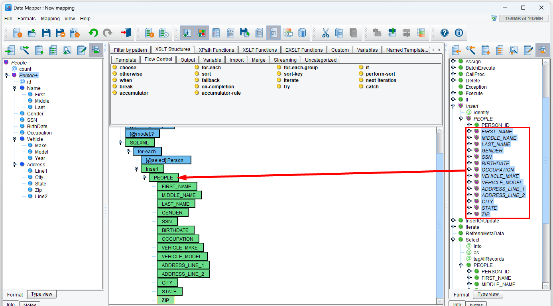Select the Output sub-tab
553x306 pixels.
point(188,60)
